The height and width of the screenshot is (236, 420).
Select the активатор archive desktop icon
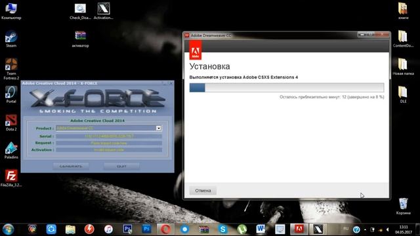point(80,39)
